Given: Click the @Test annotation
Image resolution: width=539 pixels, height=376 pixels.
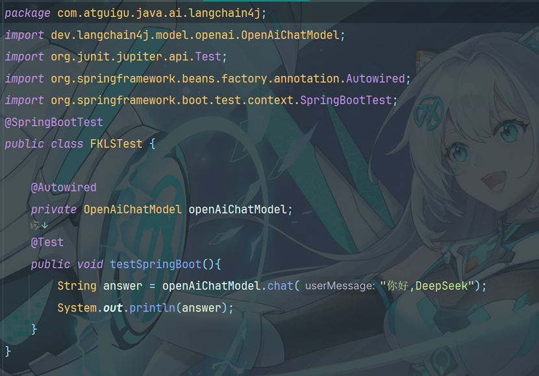Looking at the screenshot, I should [47, 242].
